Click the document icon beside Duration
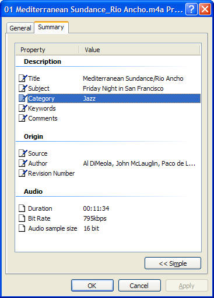Image resolution: width=214 pixels, height=298 pixels. click(22, 208)
